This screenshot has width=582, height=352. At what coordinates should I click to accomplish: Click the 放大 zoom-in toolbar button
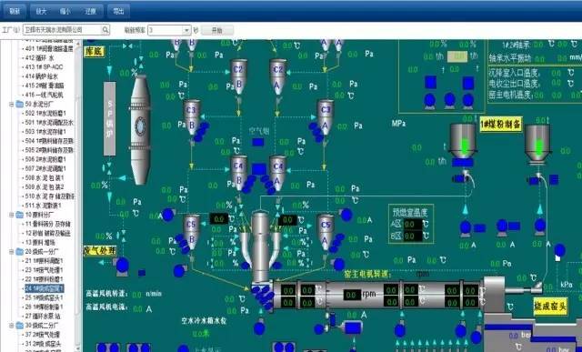tap(41, 11)
